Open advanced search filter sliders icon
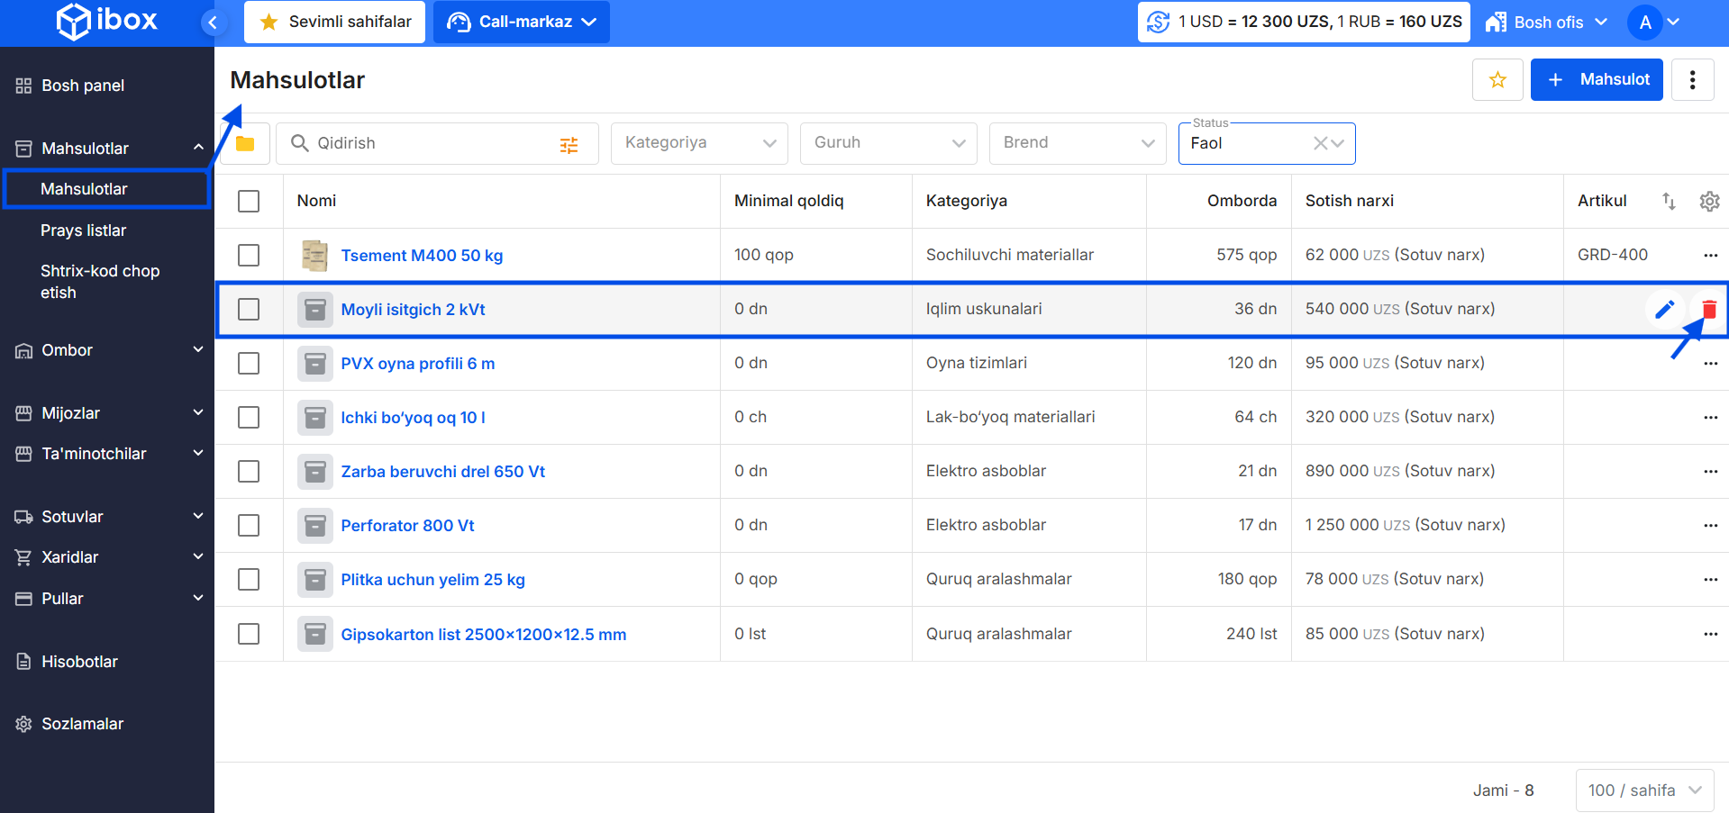This screenshot has width=1729, height=813. 569,145
